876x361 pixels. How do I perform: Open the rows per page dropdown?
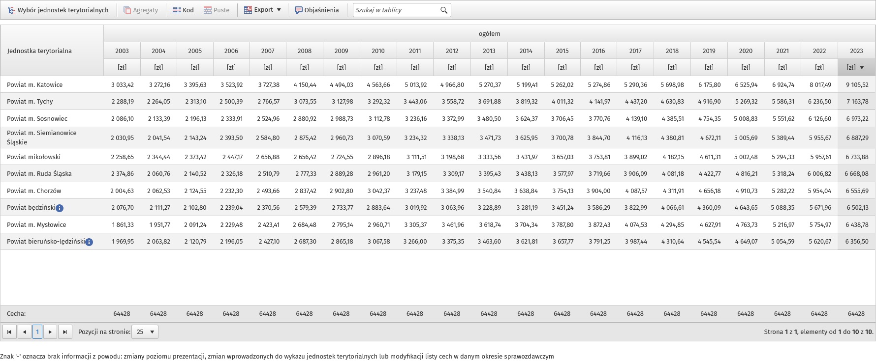point(145,332)
